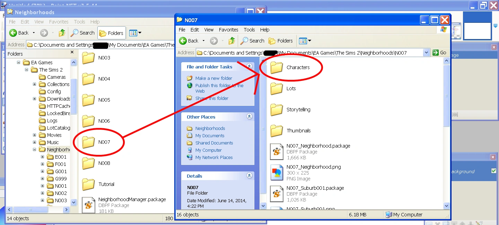The height and width of the screenshot is (225, 499).
Task: Expand Movies tree node
Action: pyautogui.click(x=34, y=135)
